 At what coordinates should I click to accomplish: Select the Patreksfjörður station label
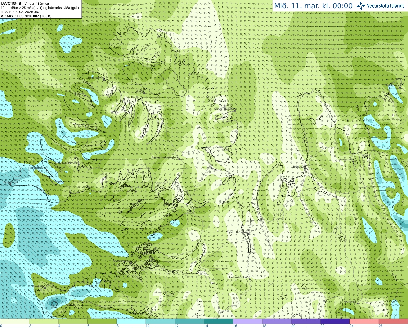[x=37, y=168]
